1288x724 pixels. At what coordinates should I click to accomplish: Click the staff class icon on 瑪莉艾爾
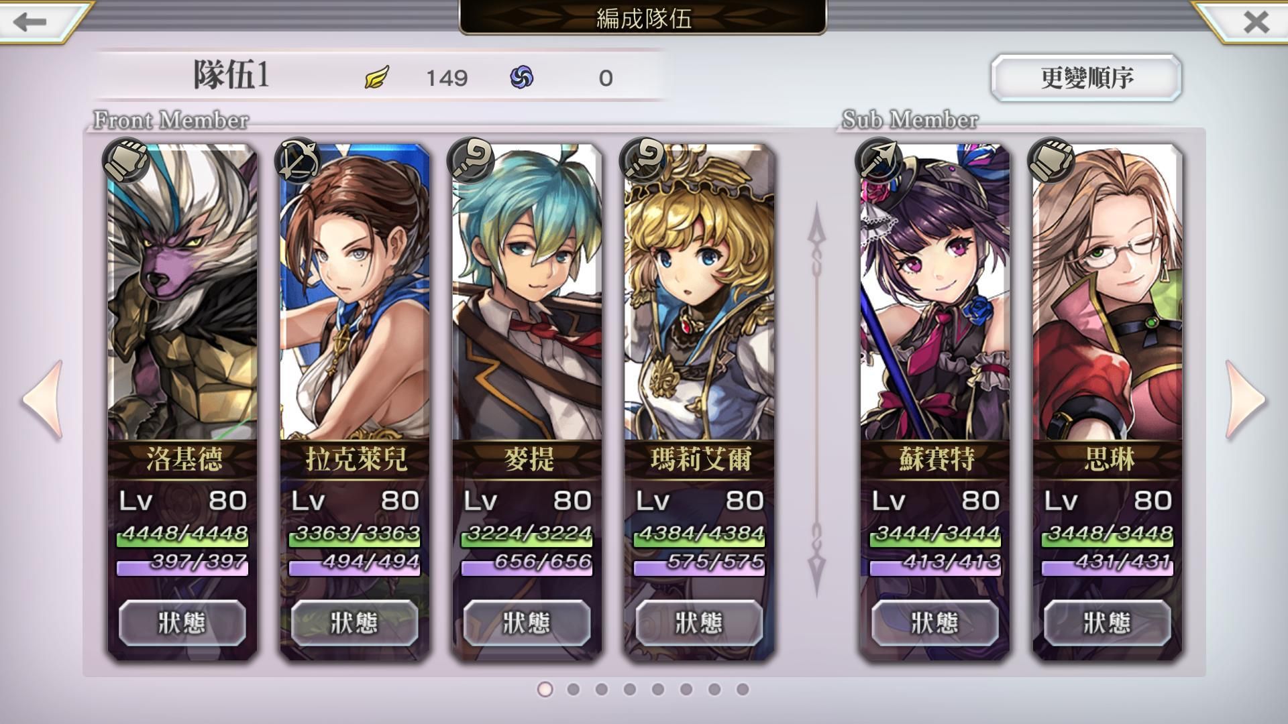[643, 161]
